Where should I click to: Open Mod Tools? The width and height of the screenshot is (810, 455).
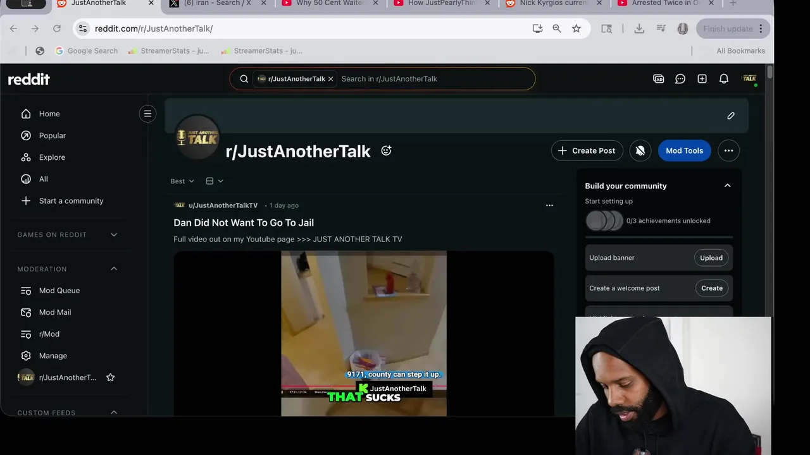click(x=684, y=150)
